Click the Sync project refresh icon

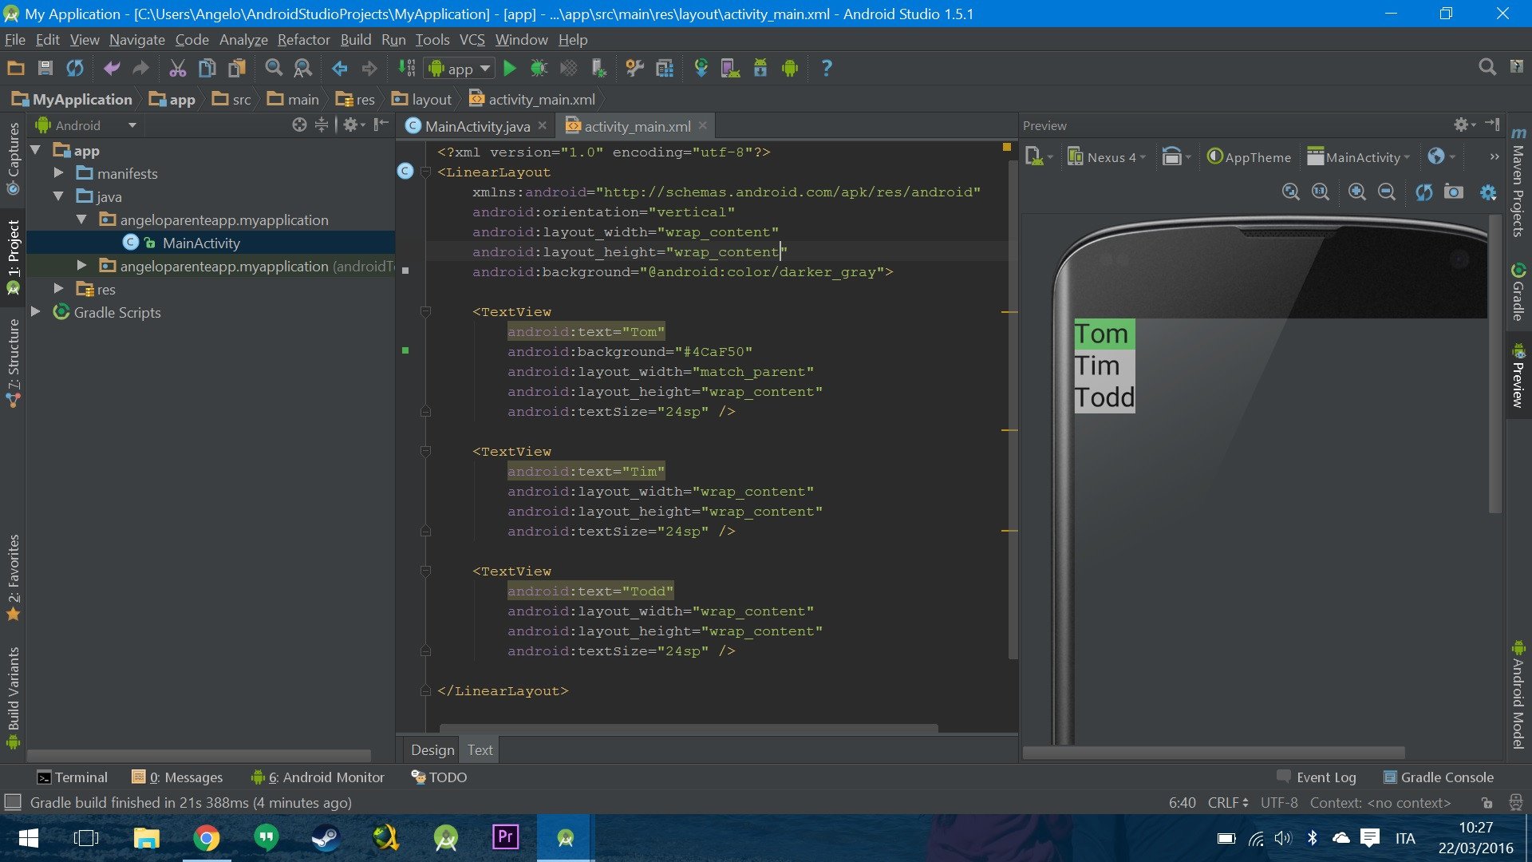tap(75, 69)
